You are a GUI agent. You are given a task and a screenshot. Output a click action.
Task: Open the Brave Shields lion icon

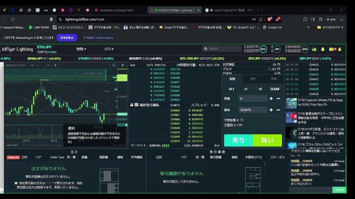click(x=269, y=19)
